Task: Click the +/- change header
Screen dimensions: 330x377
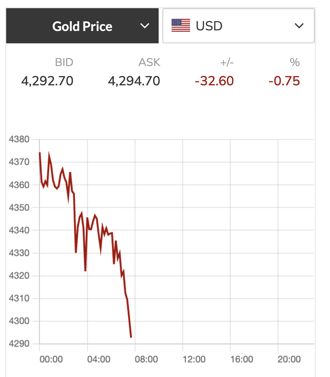Action: (227, 62)
